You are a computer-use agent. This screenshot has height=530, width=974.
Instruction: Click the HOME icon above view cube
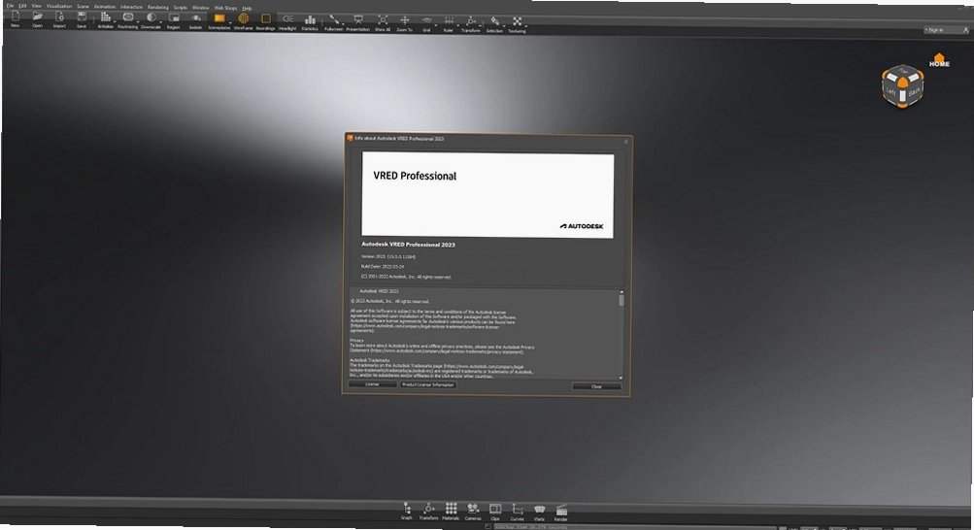click(939, 61)
